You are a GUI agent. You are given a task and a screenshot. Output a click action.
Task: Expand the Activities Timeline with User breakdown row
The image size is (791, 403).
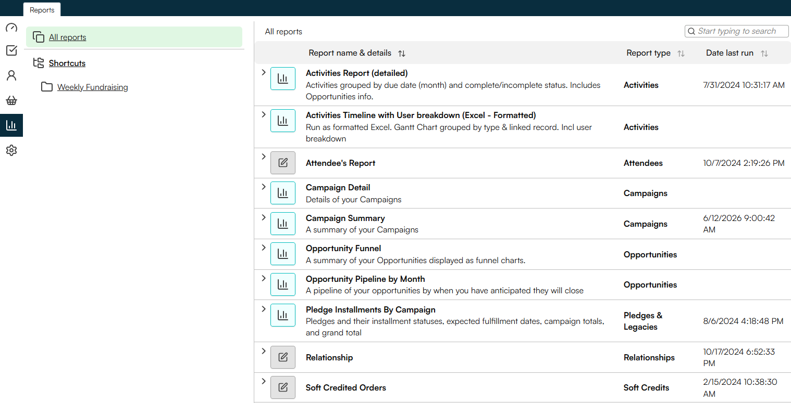pos(263,114)
